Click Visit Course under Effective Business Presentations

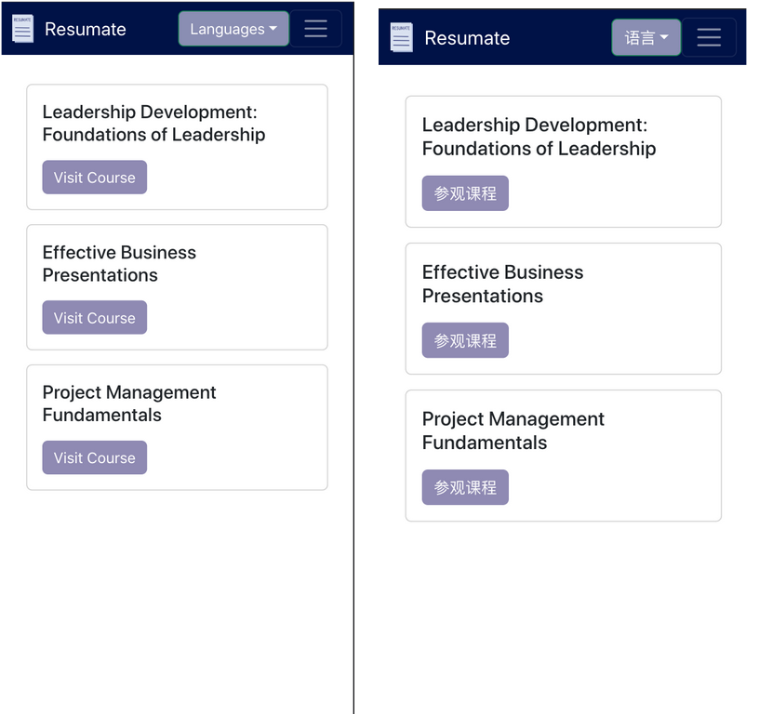tap(94, 318)
